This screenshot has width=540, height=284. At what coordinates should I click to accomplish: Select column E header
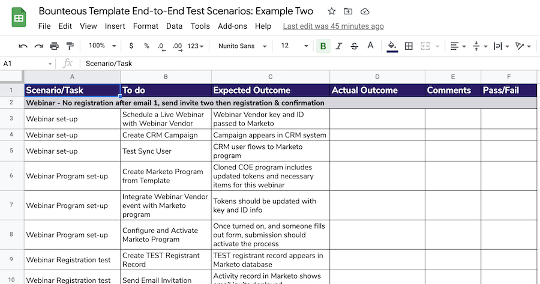[x=453, y=77]
